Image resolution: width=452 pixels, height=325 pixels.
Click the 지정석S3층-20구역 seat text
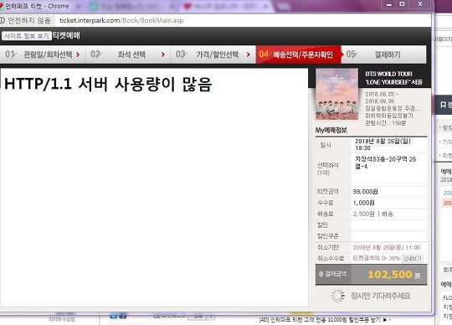coord(385,162)
